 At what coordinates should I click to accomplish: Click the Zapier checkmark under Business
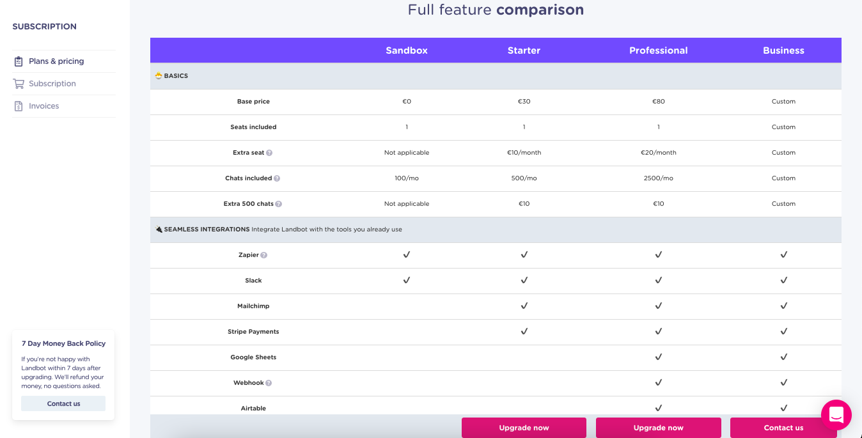point(784,254)
